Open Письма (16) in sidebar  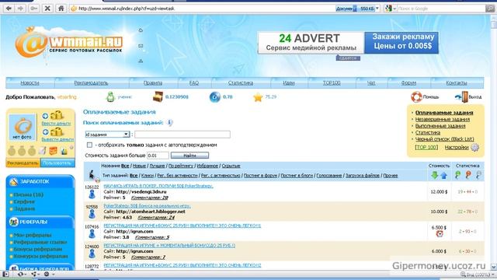pos(29,194)
